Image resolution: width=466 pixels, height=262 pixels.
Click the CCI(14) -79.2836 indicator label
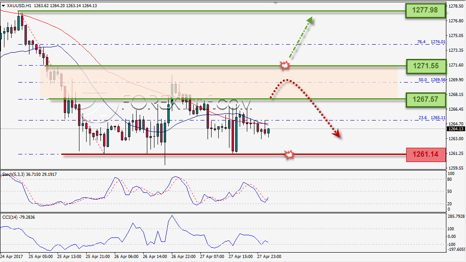pos(18,217)
